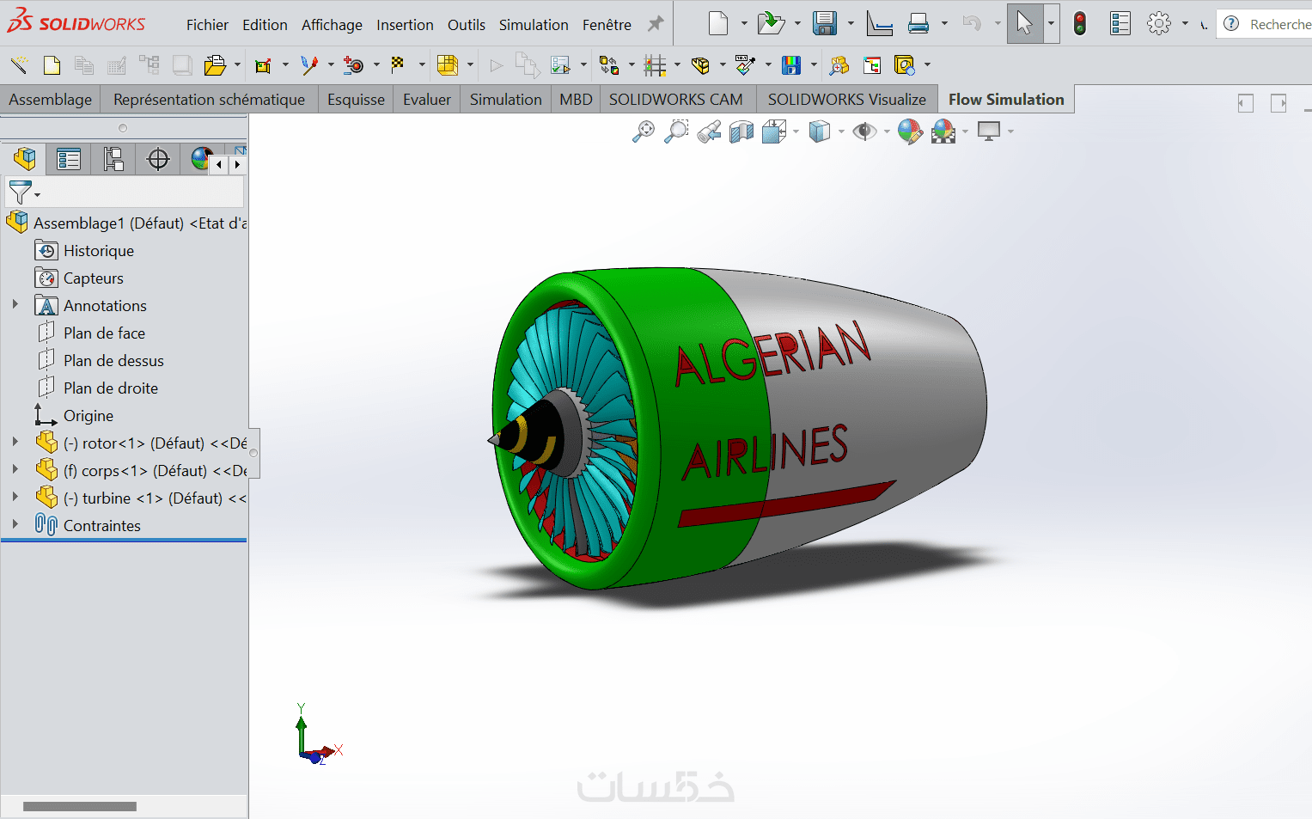The image size is (1312, 819).
Task: Open DisplayManager color sphere tab
Action: tap(200, 159)
